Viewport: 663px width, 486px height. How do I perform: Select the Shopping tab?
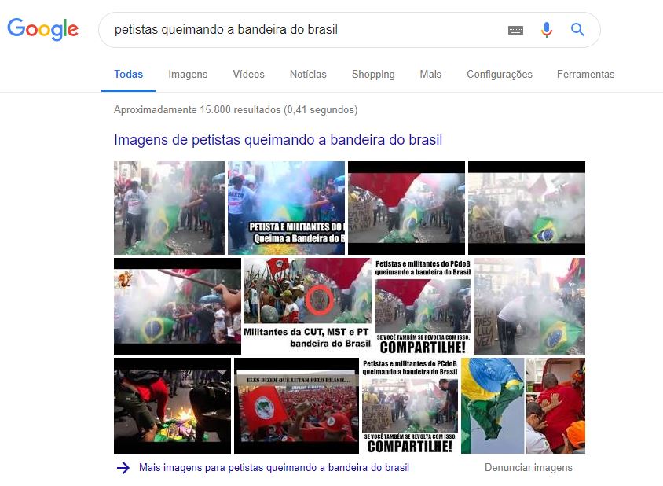point(373,74)
